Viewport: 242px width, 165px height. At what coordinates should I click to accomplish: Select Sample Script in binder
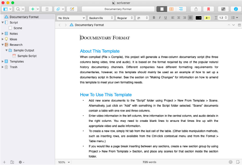(x=27, y=56)
